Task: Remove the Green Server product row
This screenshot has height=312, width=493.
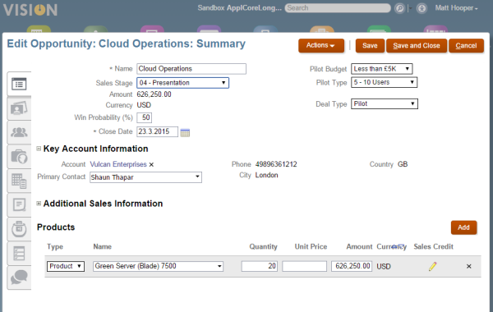Action: [x=469, y=267]
